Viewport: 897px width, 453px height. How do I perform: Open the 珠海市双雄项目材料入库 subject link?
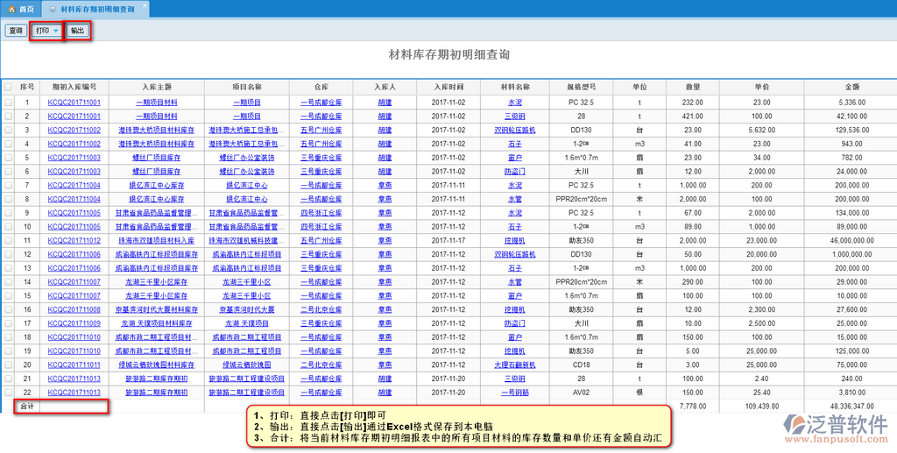click(x=158, y=240)
